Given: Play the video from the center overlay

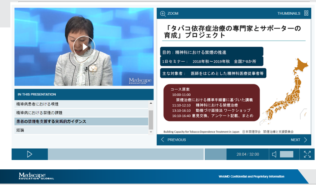Looking at the screenshot, I should click(84, 47).
